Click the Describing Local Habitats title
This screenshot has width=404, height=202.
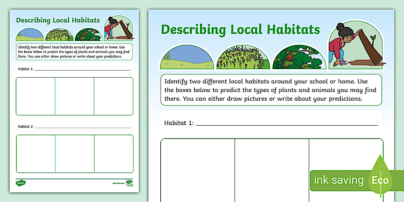(240, 29)
